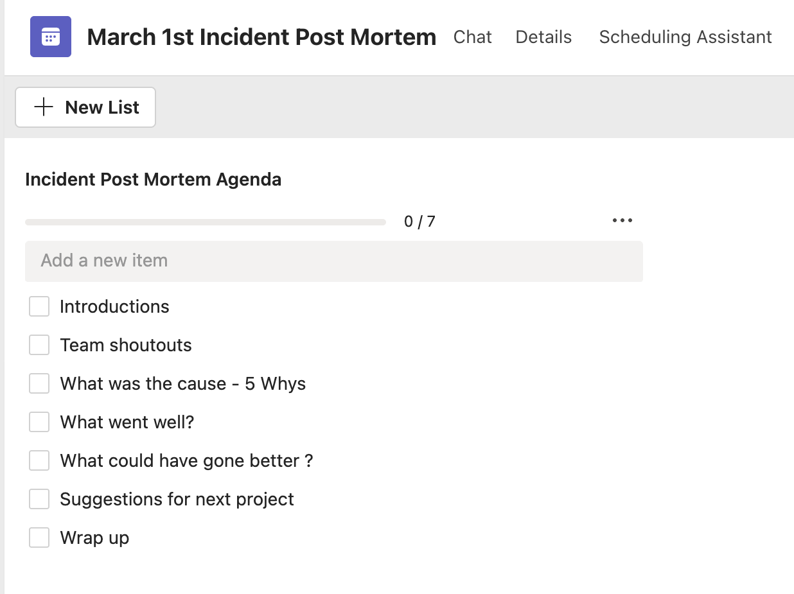
Task: Complete the 5 Whys agenda item
Action: pos(39,383)
